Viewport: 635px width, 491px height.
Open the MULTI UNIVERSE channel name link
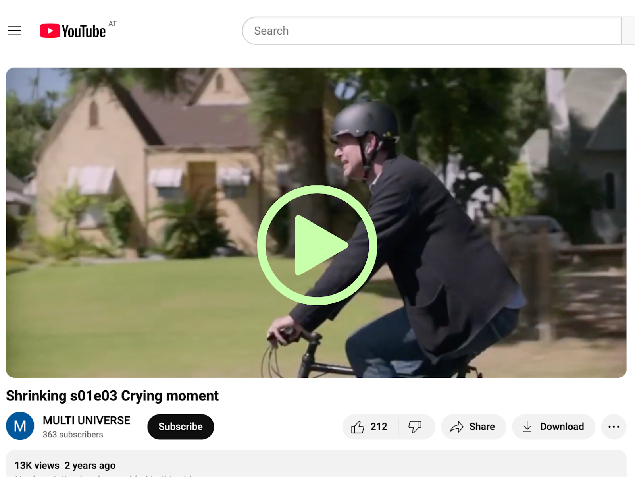87,420
